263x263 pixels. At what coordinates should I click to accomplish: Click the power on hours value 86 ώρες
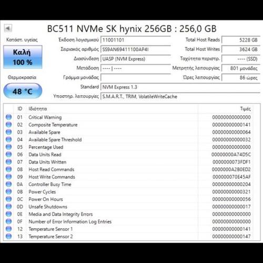tap(241, 77)
